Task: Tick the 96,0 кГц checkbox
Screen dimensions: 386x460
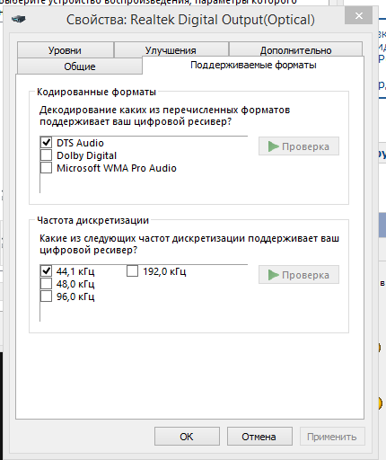Action: (x=46, y=296)
